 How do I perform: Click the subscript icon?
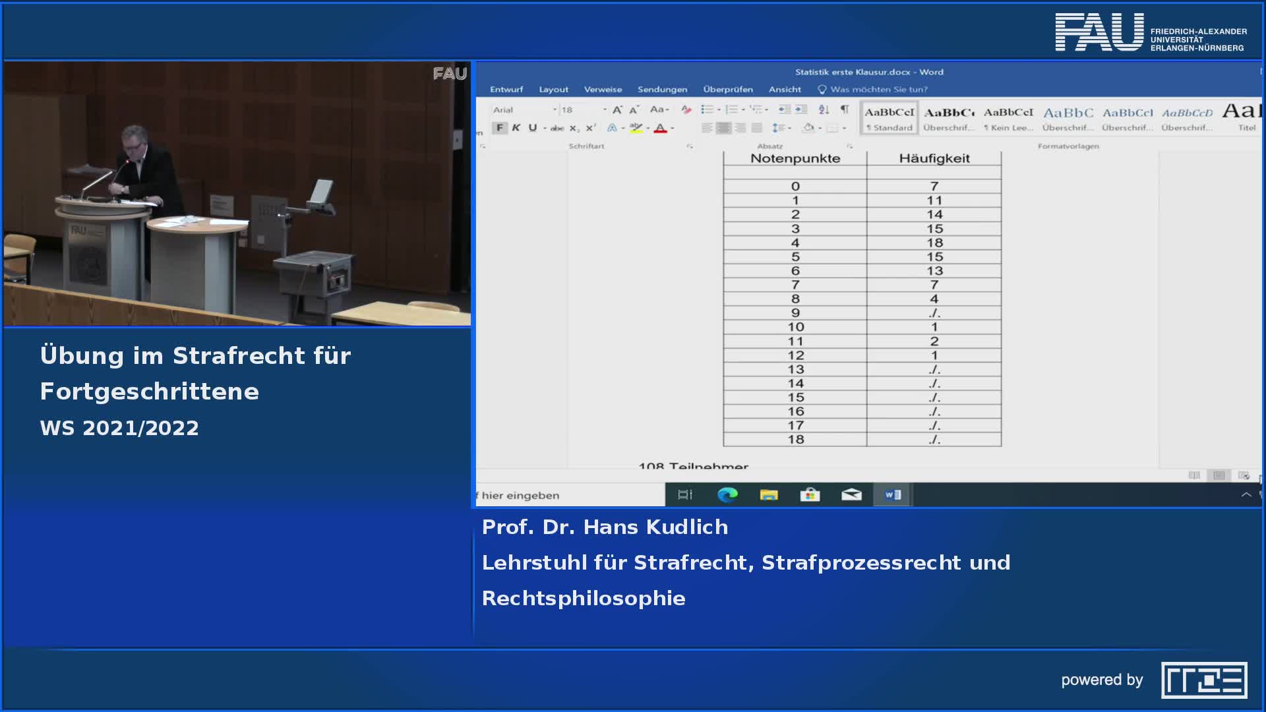pyautogui.click(x=574, y=128)
